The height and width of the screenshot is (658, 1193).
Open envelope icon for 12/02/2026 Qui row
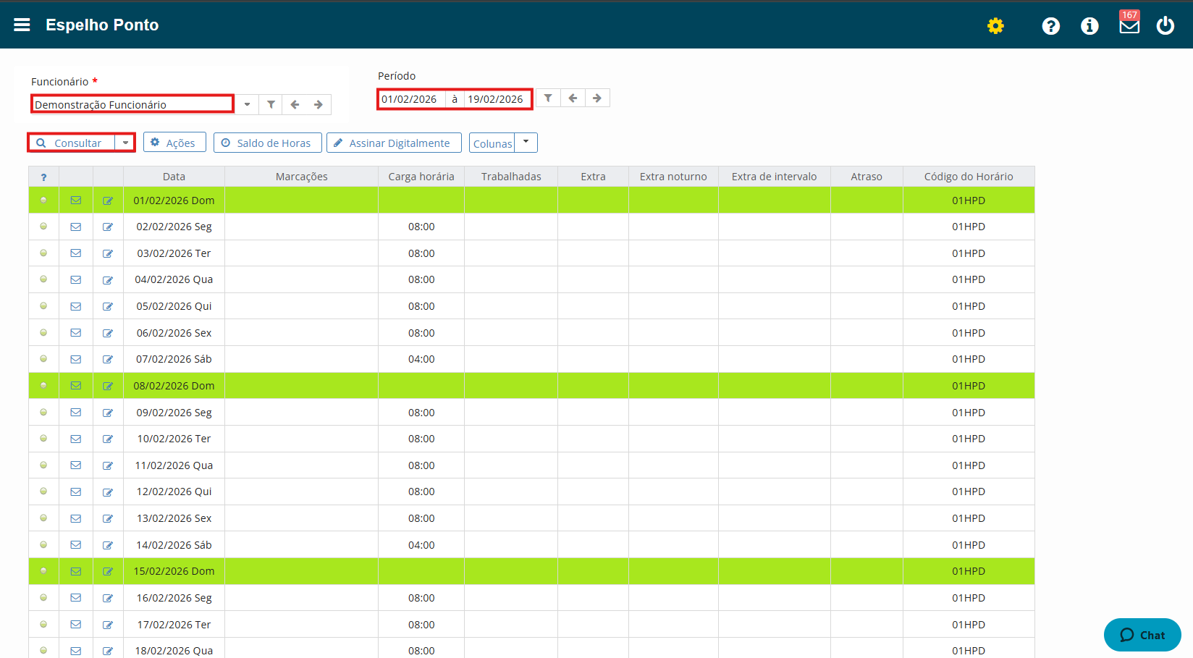click(x=76, y=492)
